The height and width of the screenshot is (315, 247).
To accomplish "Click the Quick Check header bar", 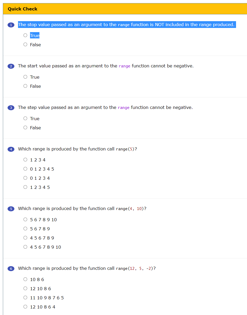I will (x=123, y=9).
